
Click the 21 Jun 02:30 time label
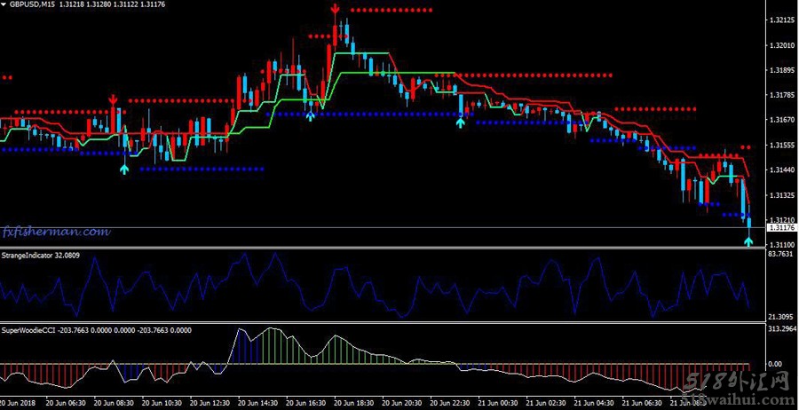point(546,402)
